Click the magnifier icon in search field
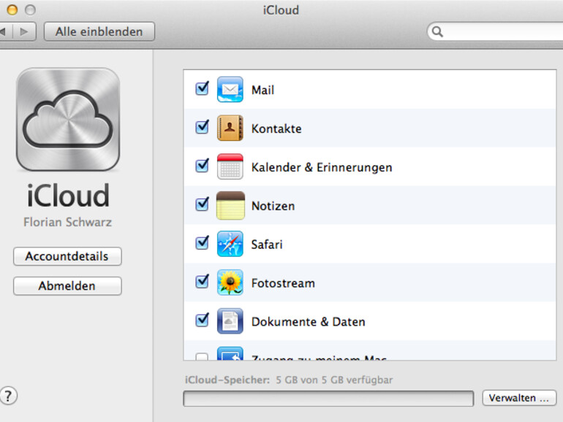 pos(437,31)
